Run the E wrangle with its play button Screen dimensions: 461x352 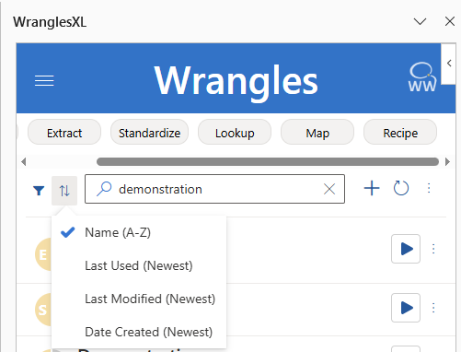406,249
